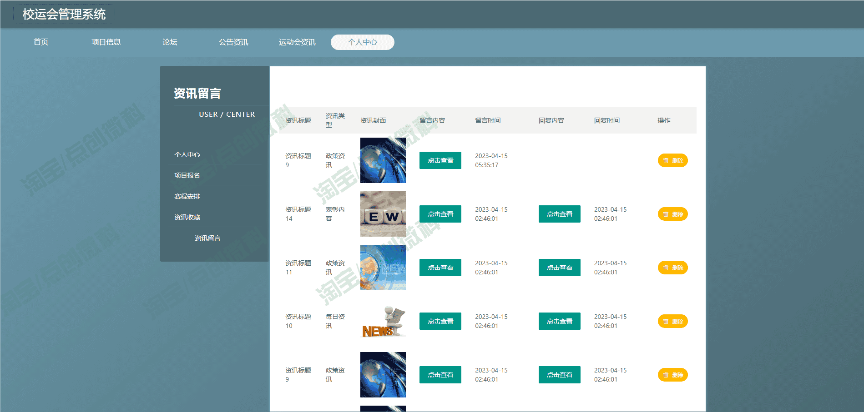Open 资讯收藏 in the sidebar
Image resolution: width=864 pixels, height=412 pixels.
point(187,217)
